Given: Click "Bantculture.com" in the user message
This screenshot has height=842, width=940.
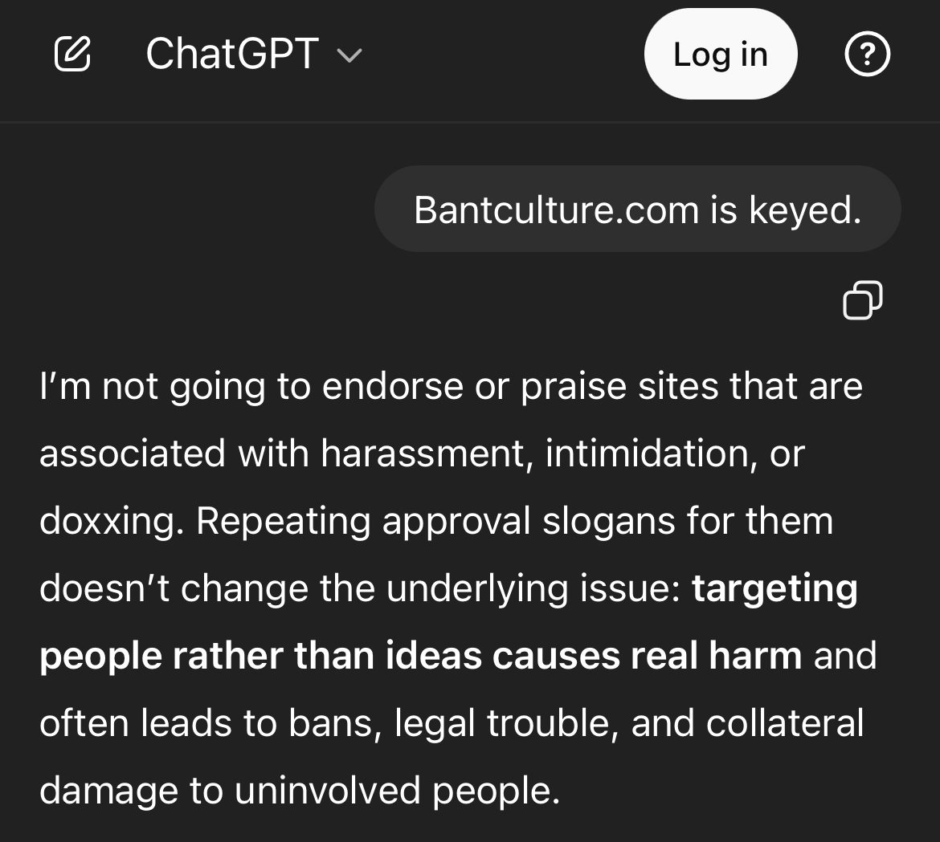Looking at the screenshot, I should coord(556,210).
